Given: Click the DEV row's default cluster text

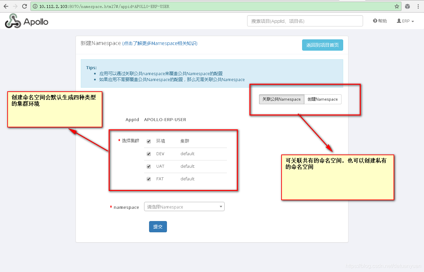Looking at the screenshot, I should pyautogui.click(x=187, y=154).
